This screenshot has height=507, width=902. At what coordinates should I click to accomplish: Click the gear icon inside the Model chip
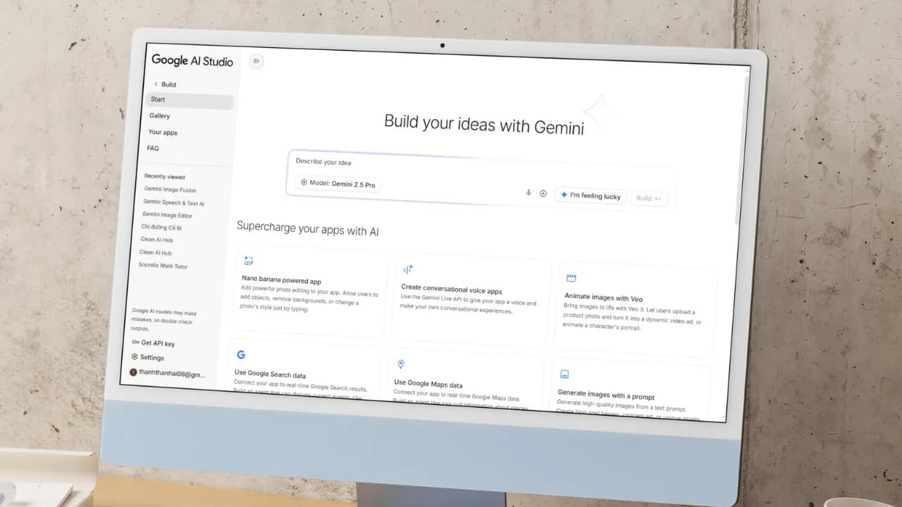[x=305, y=184]
